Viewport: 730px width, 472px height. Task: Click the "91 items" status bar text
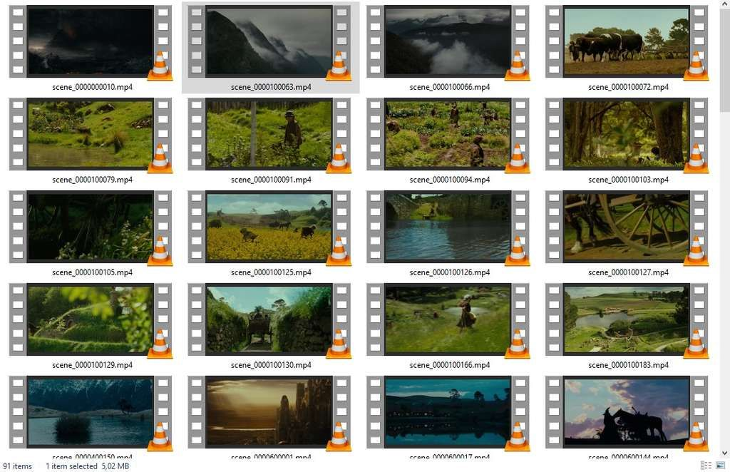coord(17,466)
